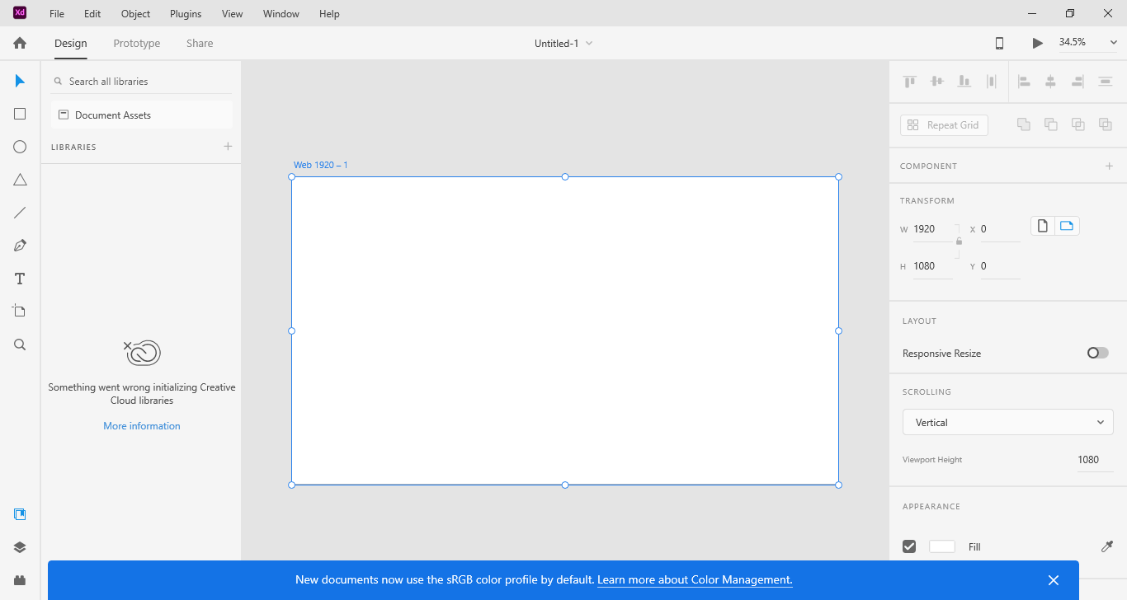Toggle the width-height aspect ratio lock
Screen dimensions: 1127x600
click(959, 241)
